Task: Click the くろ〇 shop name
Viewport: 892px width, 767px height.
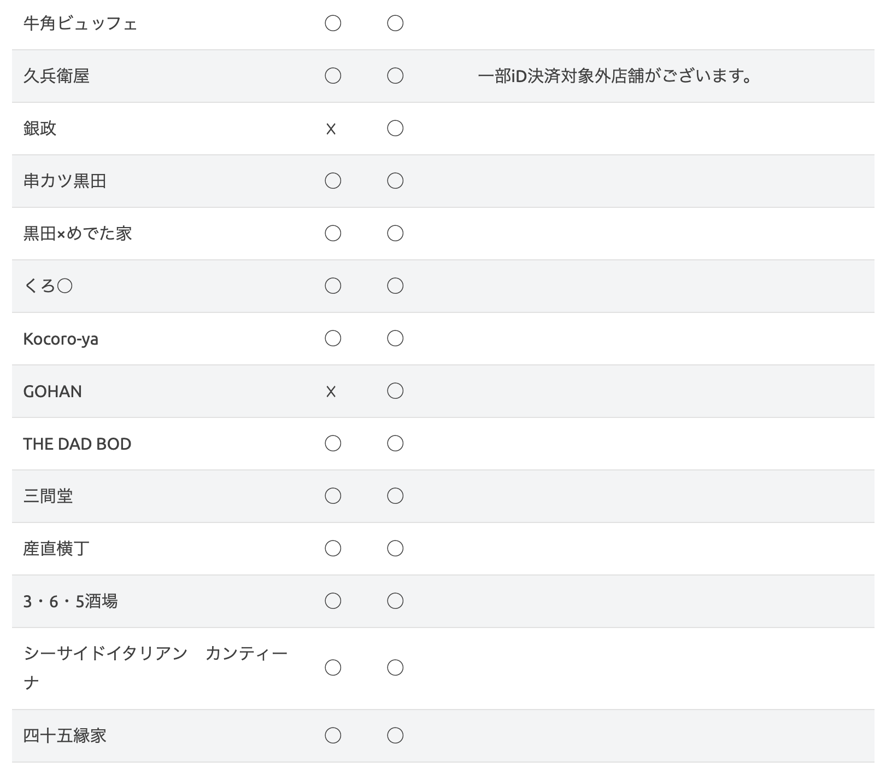Action: [x=48, y=286]
